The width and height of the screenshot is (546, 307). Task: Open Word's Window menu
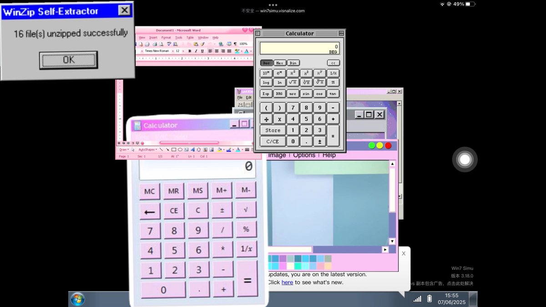[203, 37]
